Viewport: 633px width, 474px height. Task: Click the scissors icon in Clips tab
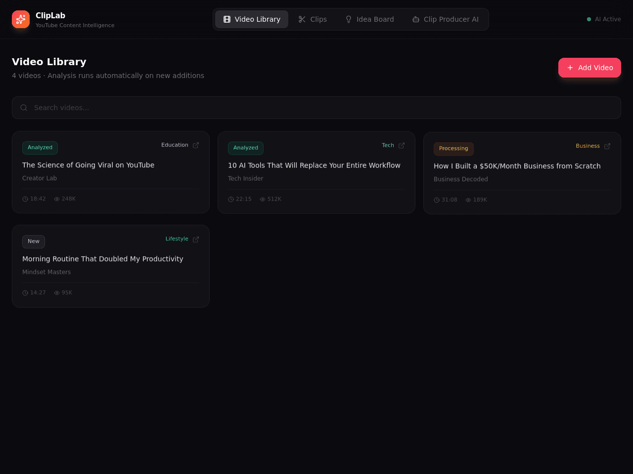[x=302, y=19]
